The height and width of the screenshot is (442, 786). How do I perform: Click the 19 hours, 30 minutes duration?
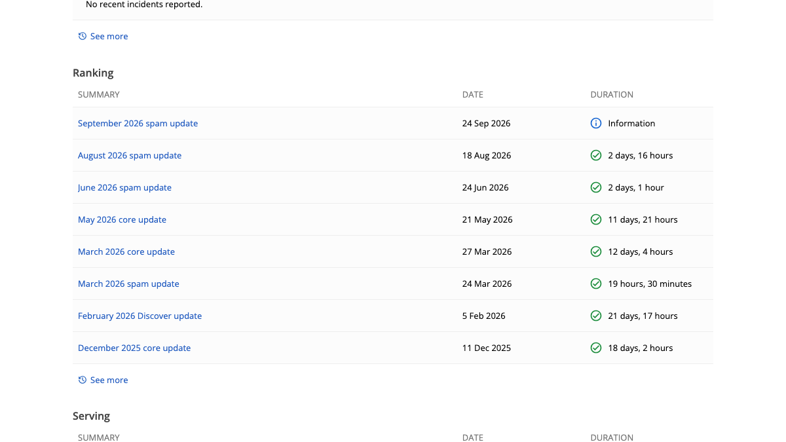(x=650, y=284)
